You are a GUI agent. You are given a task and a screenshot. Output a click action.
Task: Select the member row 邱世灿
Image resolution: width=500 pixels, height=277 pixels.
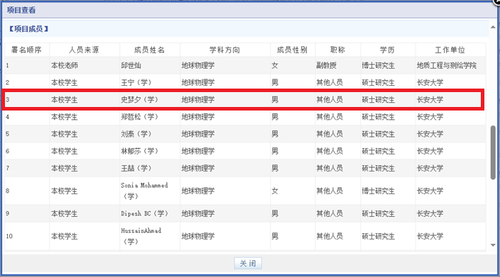point(245,65)
